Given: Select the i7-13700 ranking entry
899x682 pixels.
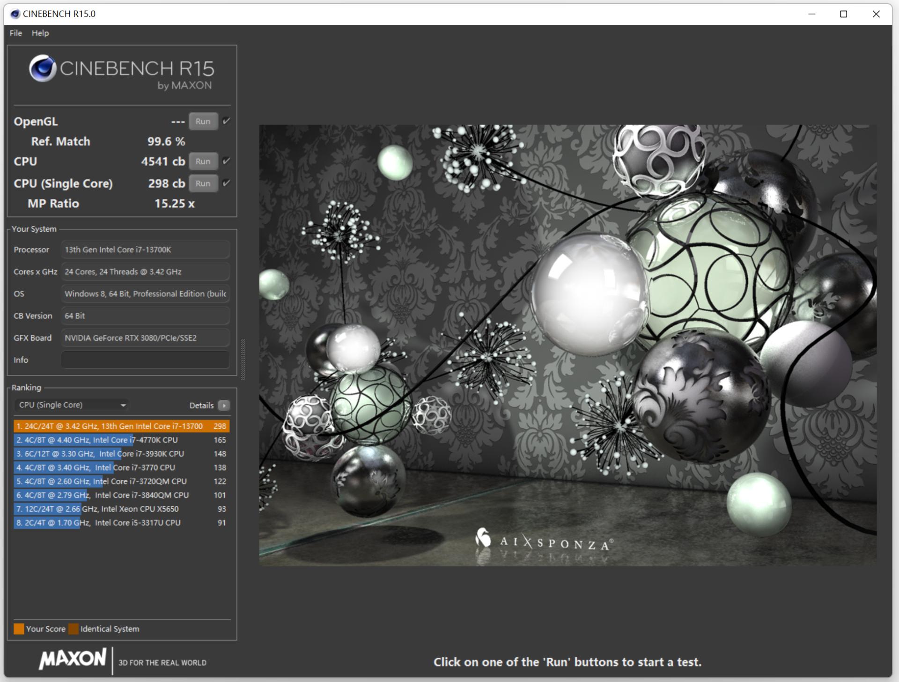Looking at the screenshot, I should 121,426.
